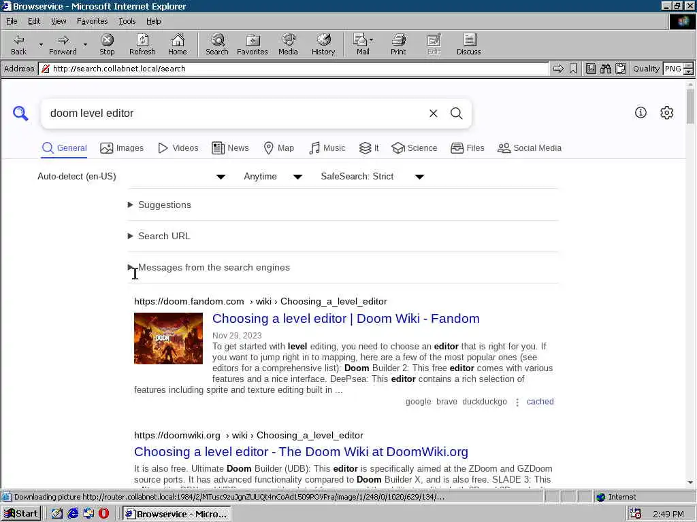Click the address bar URL field

(293, 69)
